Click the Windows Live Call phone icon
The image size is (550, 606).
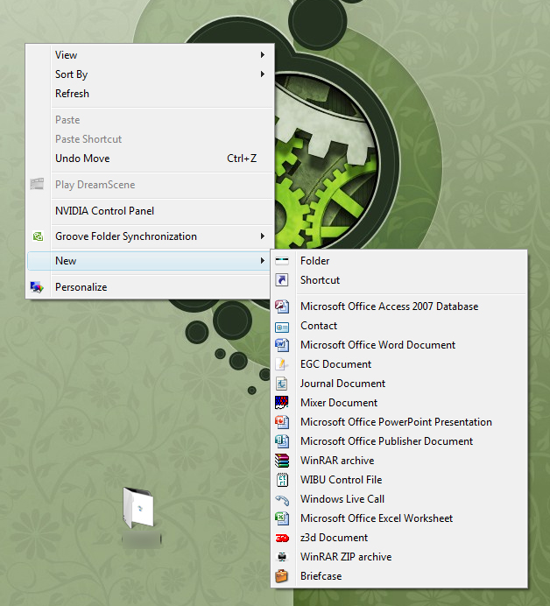pos(282,499)
